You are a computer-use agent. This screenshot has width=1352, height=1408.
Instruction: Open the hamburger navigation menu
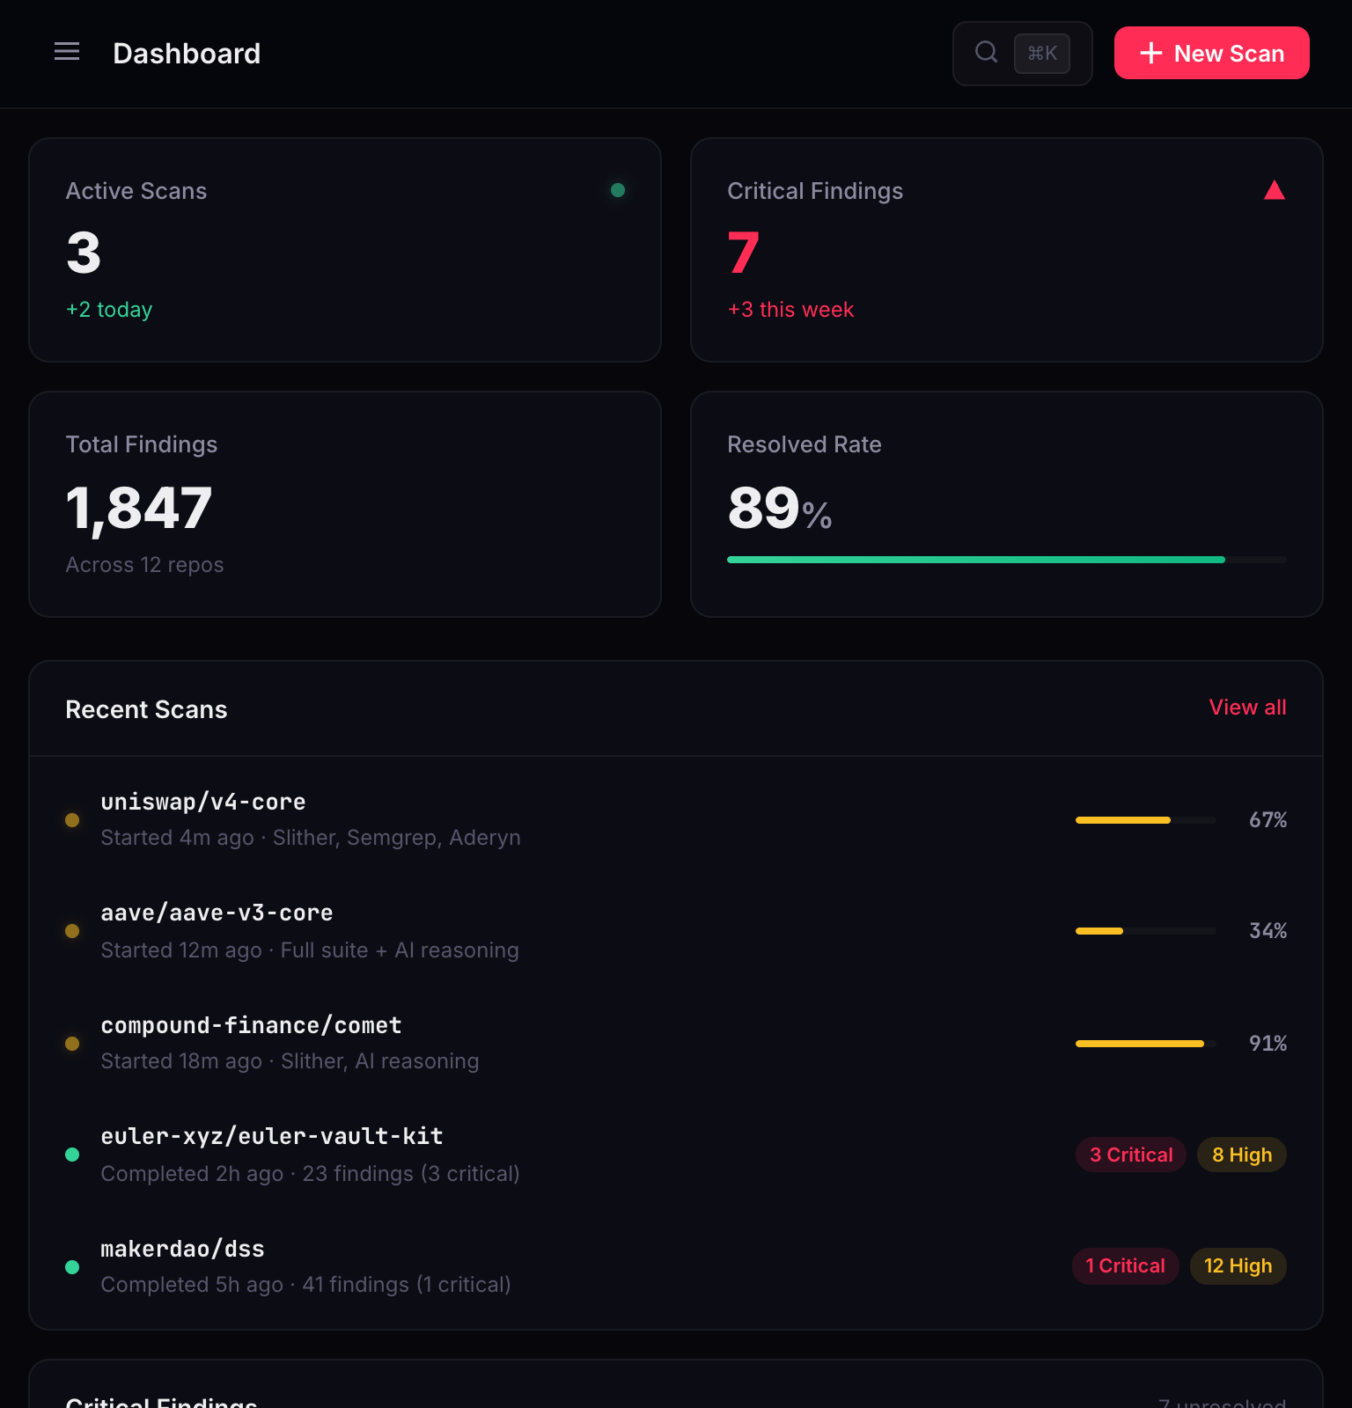pos(67,53)
